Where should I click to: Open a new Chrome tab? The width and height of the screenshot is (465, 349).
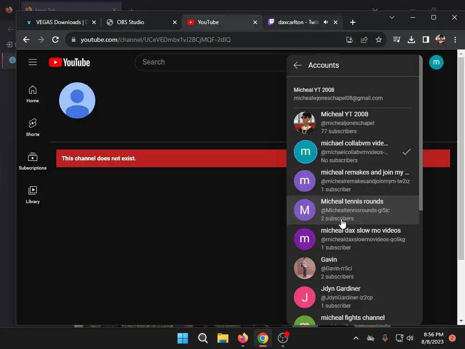(352, 22)
